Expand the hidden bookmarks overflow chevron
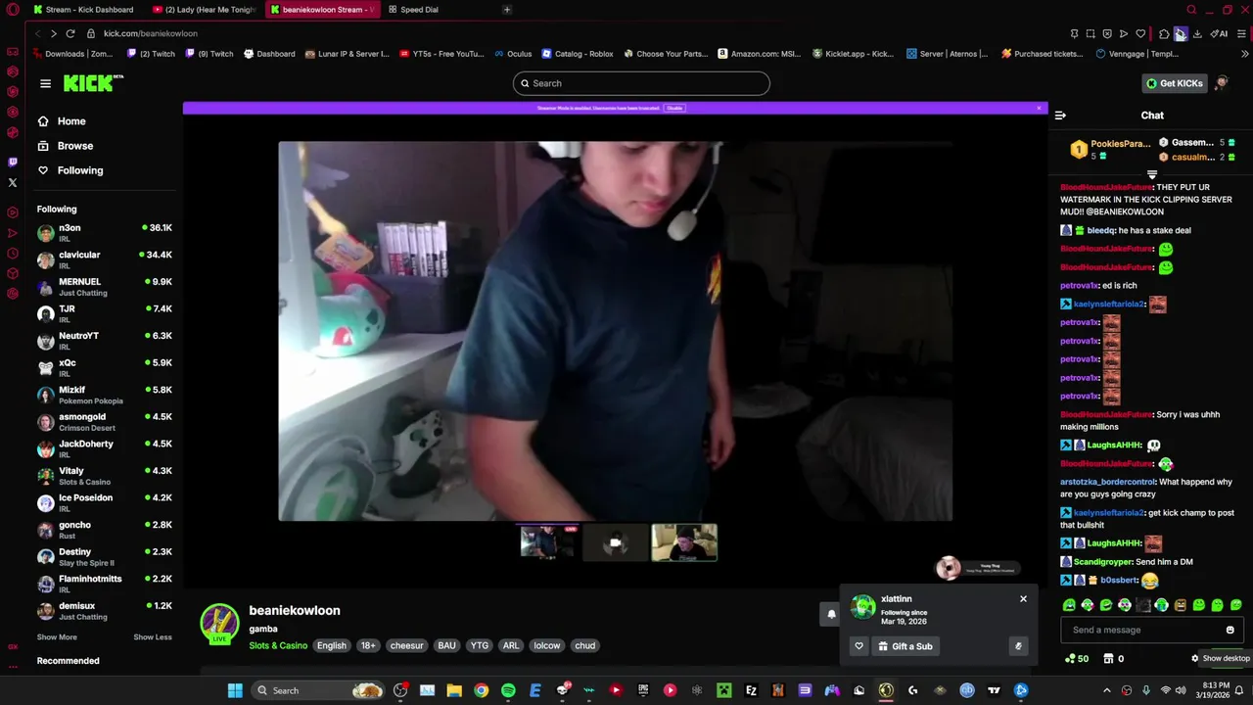Image resolution: width=1253 pixels, height=705 pixels. pyautogui.click(x=1244, y=54)
